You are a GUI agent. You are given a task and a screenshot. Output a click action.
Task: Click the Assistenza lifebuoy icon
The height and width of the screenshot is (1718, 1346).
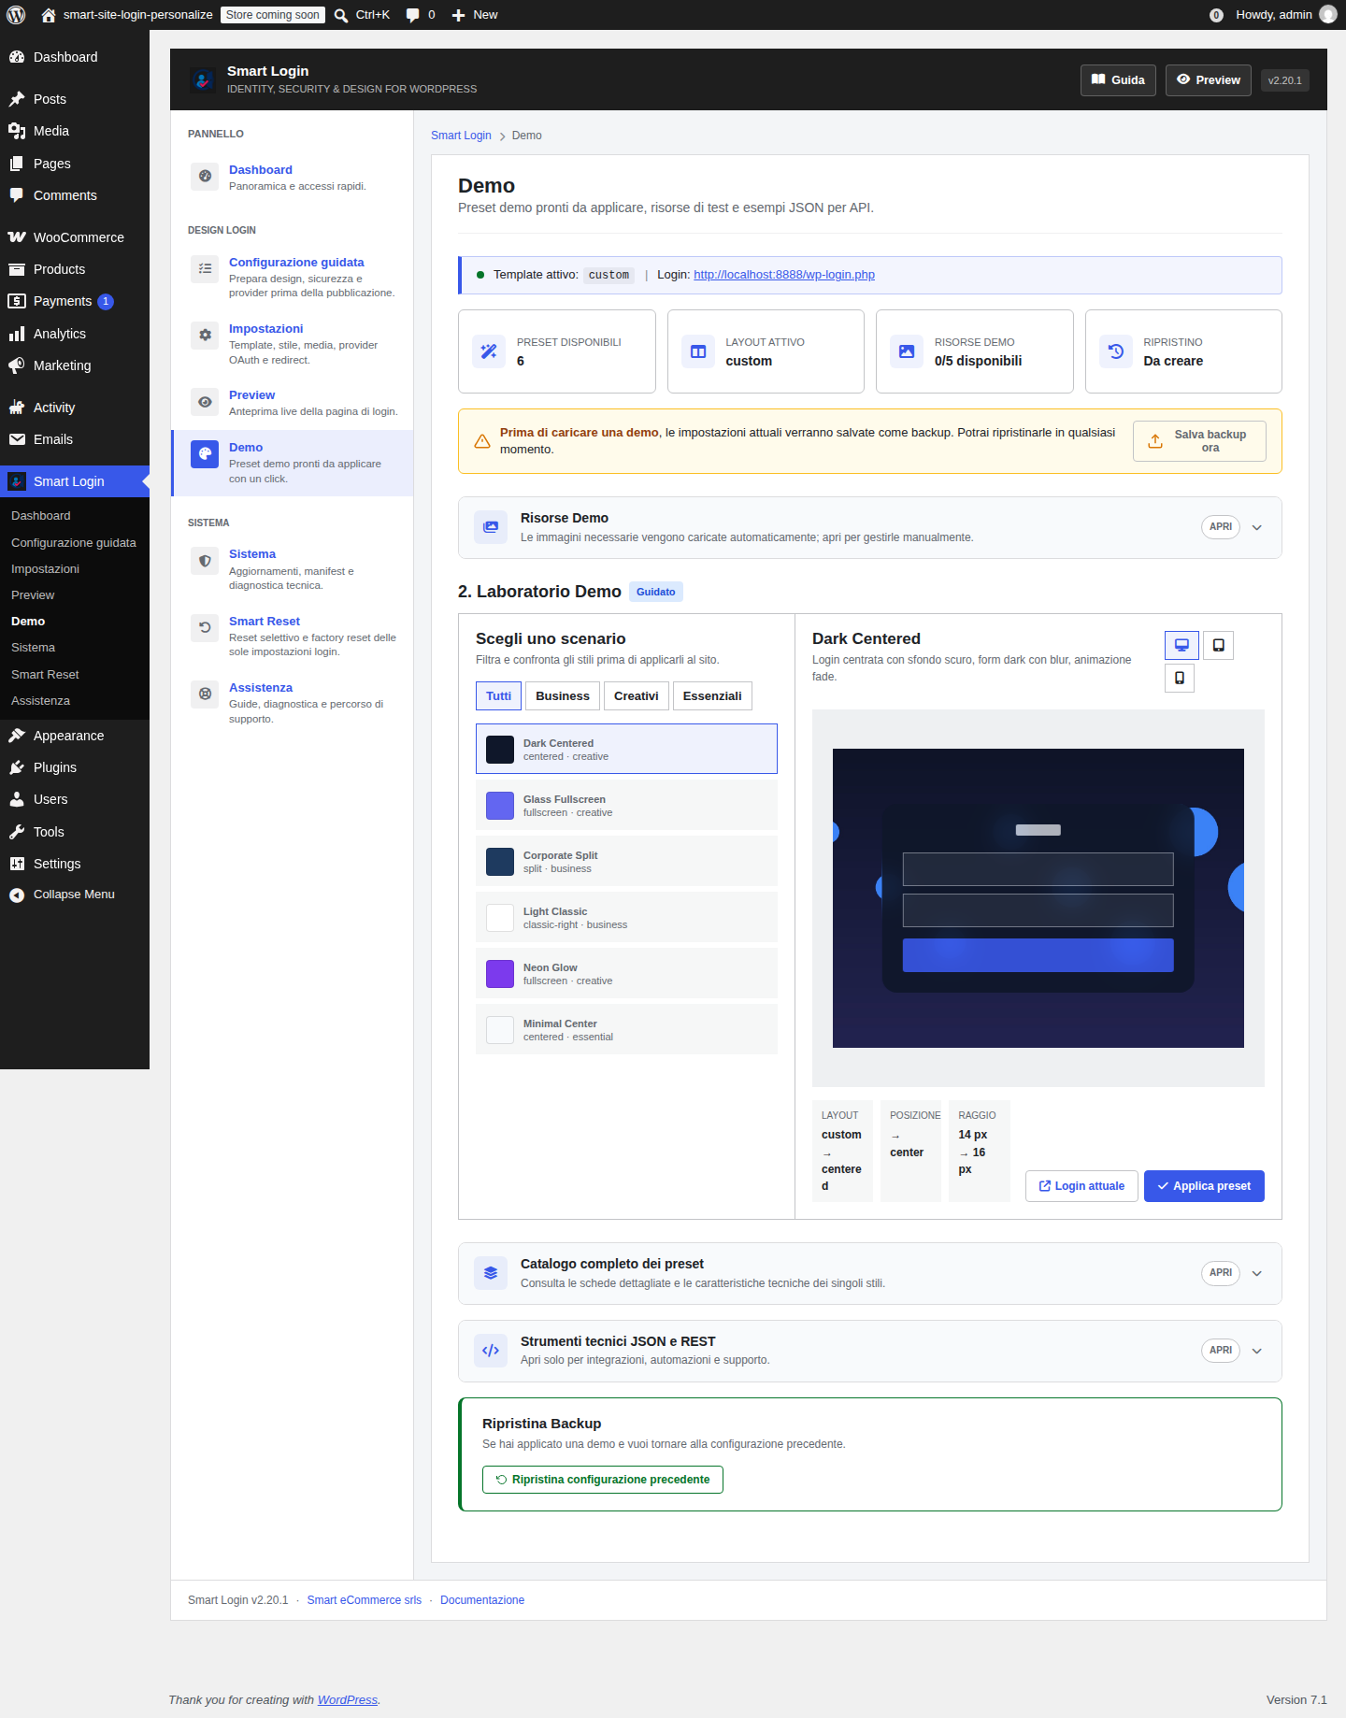(205, 694)
